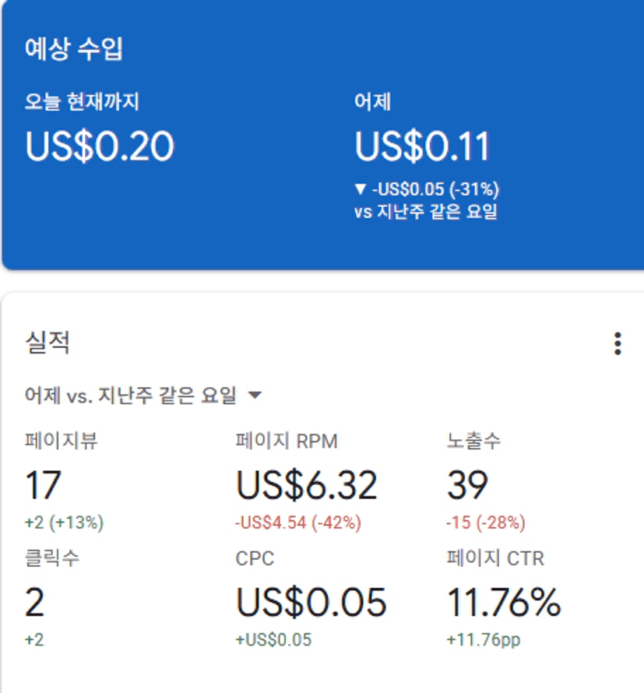The width and height of the screenshot is (644, 693).
Task: Click the -US$0.05 (-31%) change text
Action: (x=435, y=189)
